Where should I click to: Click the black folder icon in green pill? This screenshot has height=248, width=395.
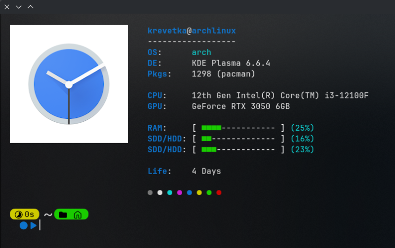coord(63,214)
